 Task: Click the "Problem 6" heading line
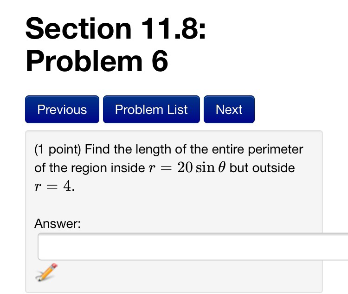point(97,61)
